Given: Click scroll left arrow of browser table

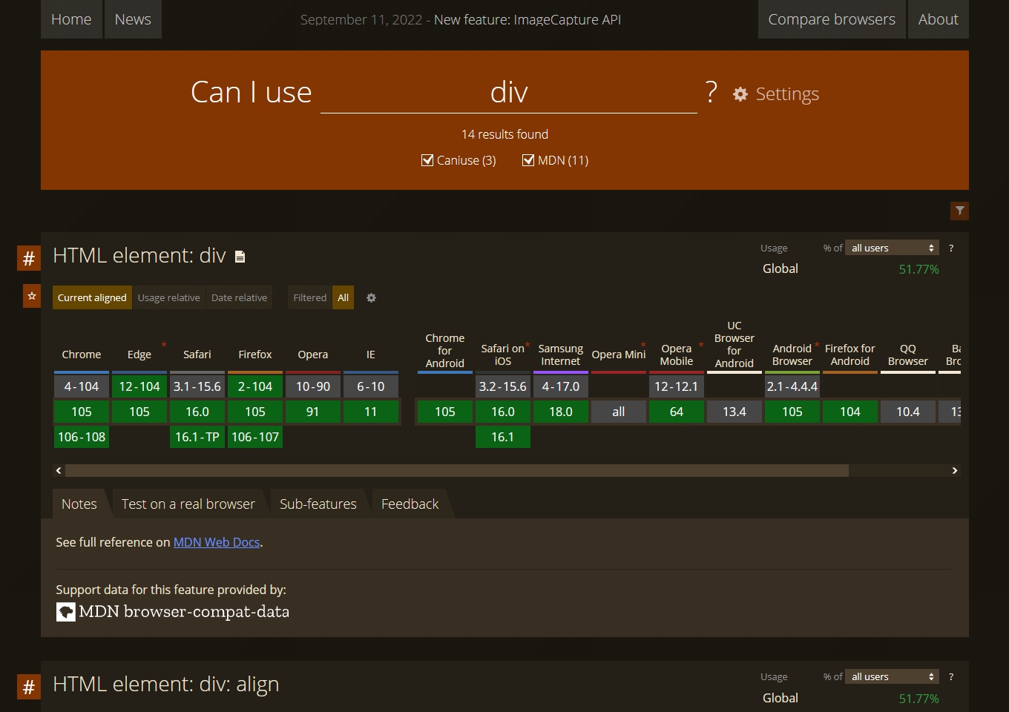Looking at the screenshot, I should (x=59, y=470).
